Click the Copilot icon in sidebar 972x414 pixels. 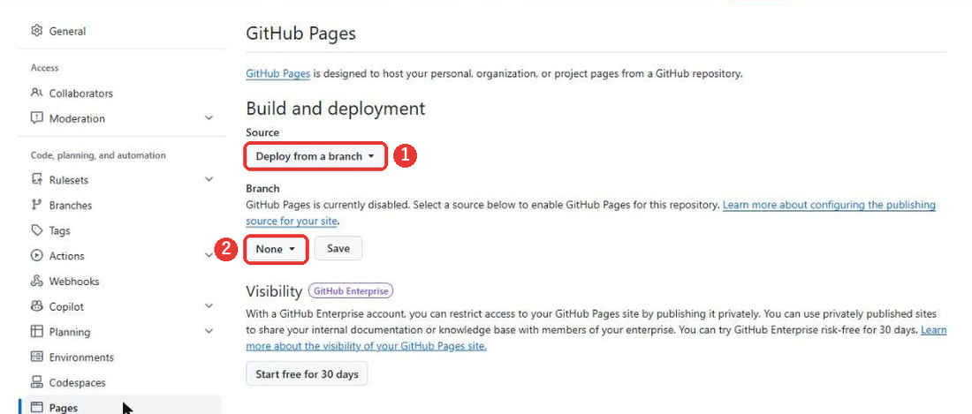pos(36,306)
